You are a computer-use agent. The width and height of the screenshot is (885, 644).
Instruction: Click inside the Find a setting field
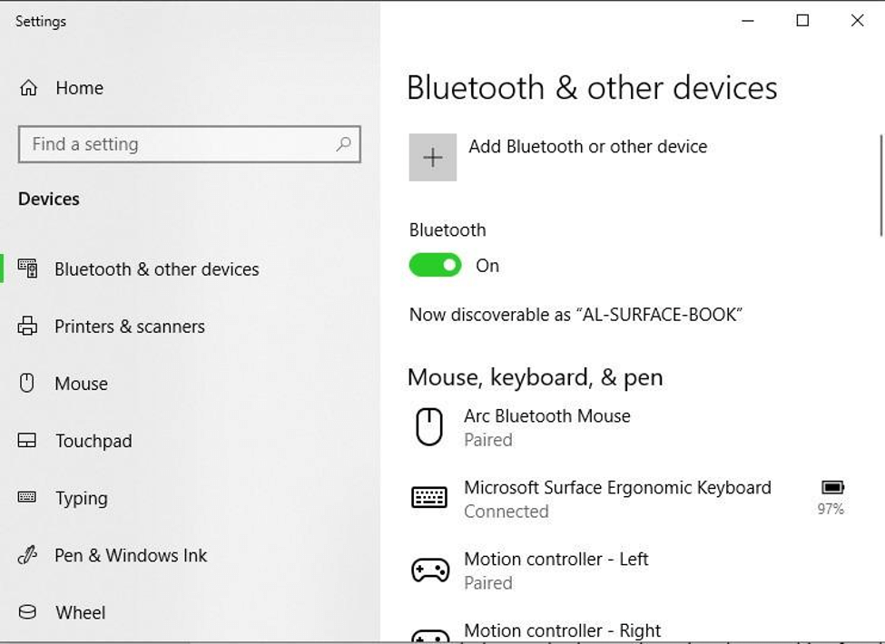click(163, 144)
